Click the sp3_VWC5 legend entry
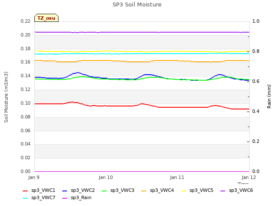 [197, 191]
